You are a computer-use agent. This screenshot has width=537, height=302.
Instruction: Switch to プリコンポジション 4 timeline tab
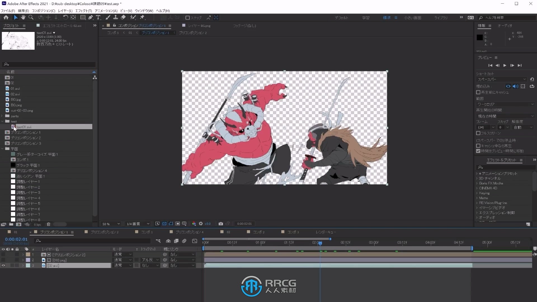click(189, 232)
